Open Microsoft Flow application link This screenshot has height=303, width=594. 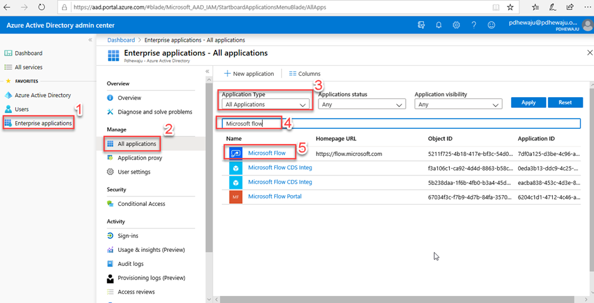[x=267, y=153]
